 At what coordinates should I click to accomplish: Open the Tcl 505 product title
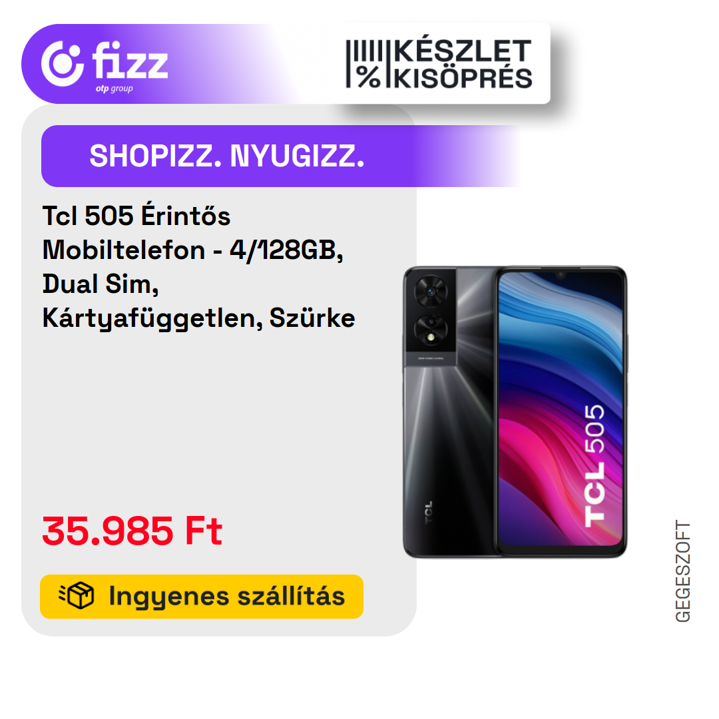click(x=198, y=266)
